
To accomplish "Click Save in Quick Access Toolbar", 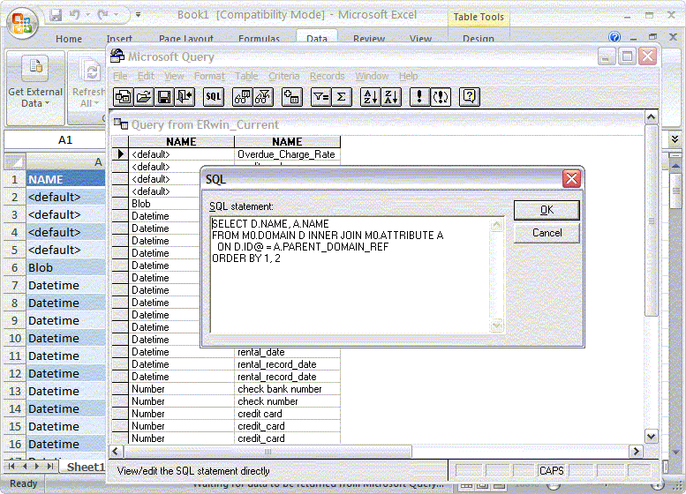I will (x=56, y=15).
